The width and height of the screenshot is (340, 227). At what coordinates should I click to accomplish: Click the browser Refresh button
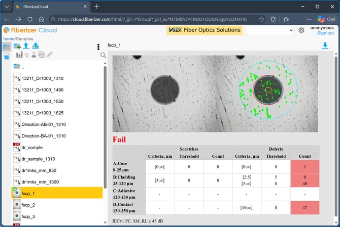coord(30,19)
